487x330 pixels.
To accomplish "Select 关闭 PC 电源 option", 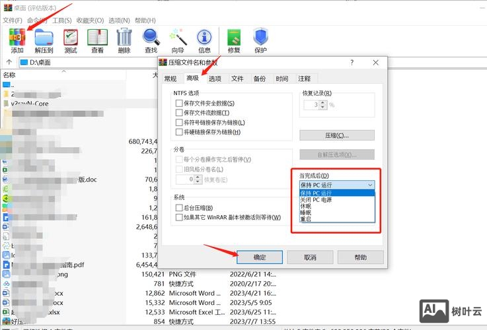I will (x=337, y=200).
